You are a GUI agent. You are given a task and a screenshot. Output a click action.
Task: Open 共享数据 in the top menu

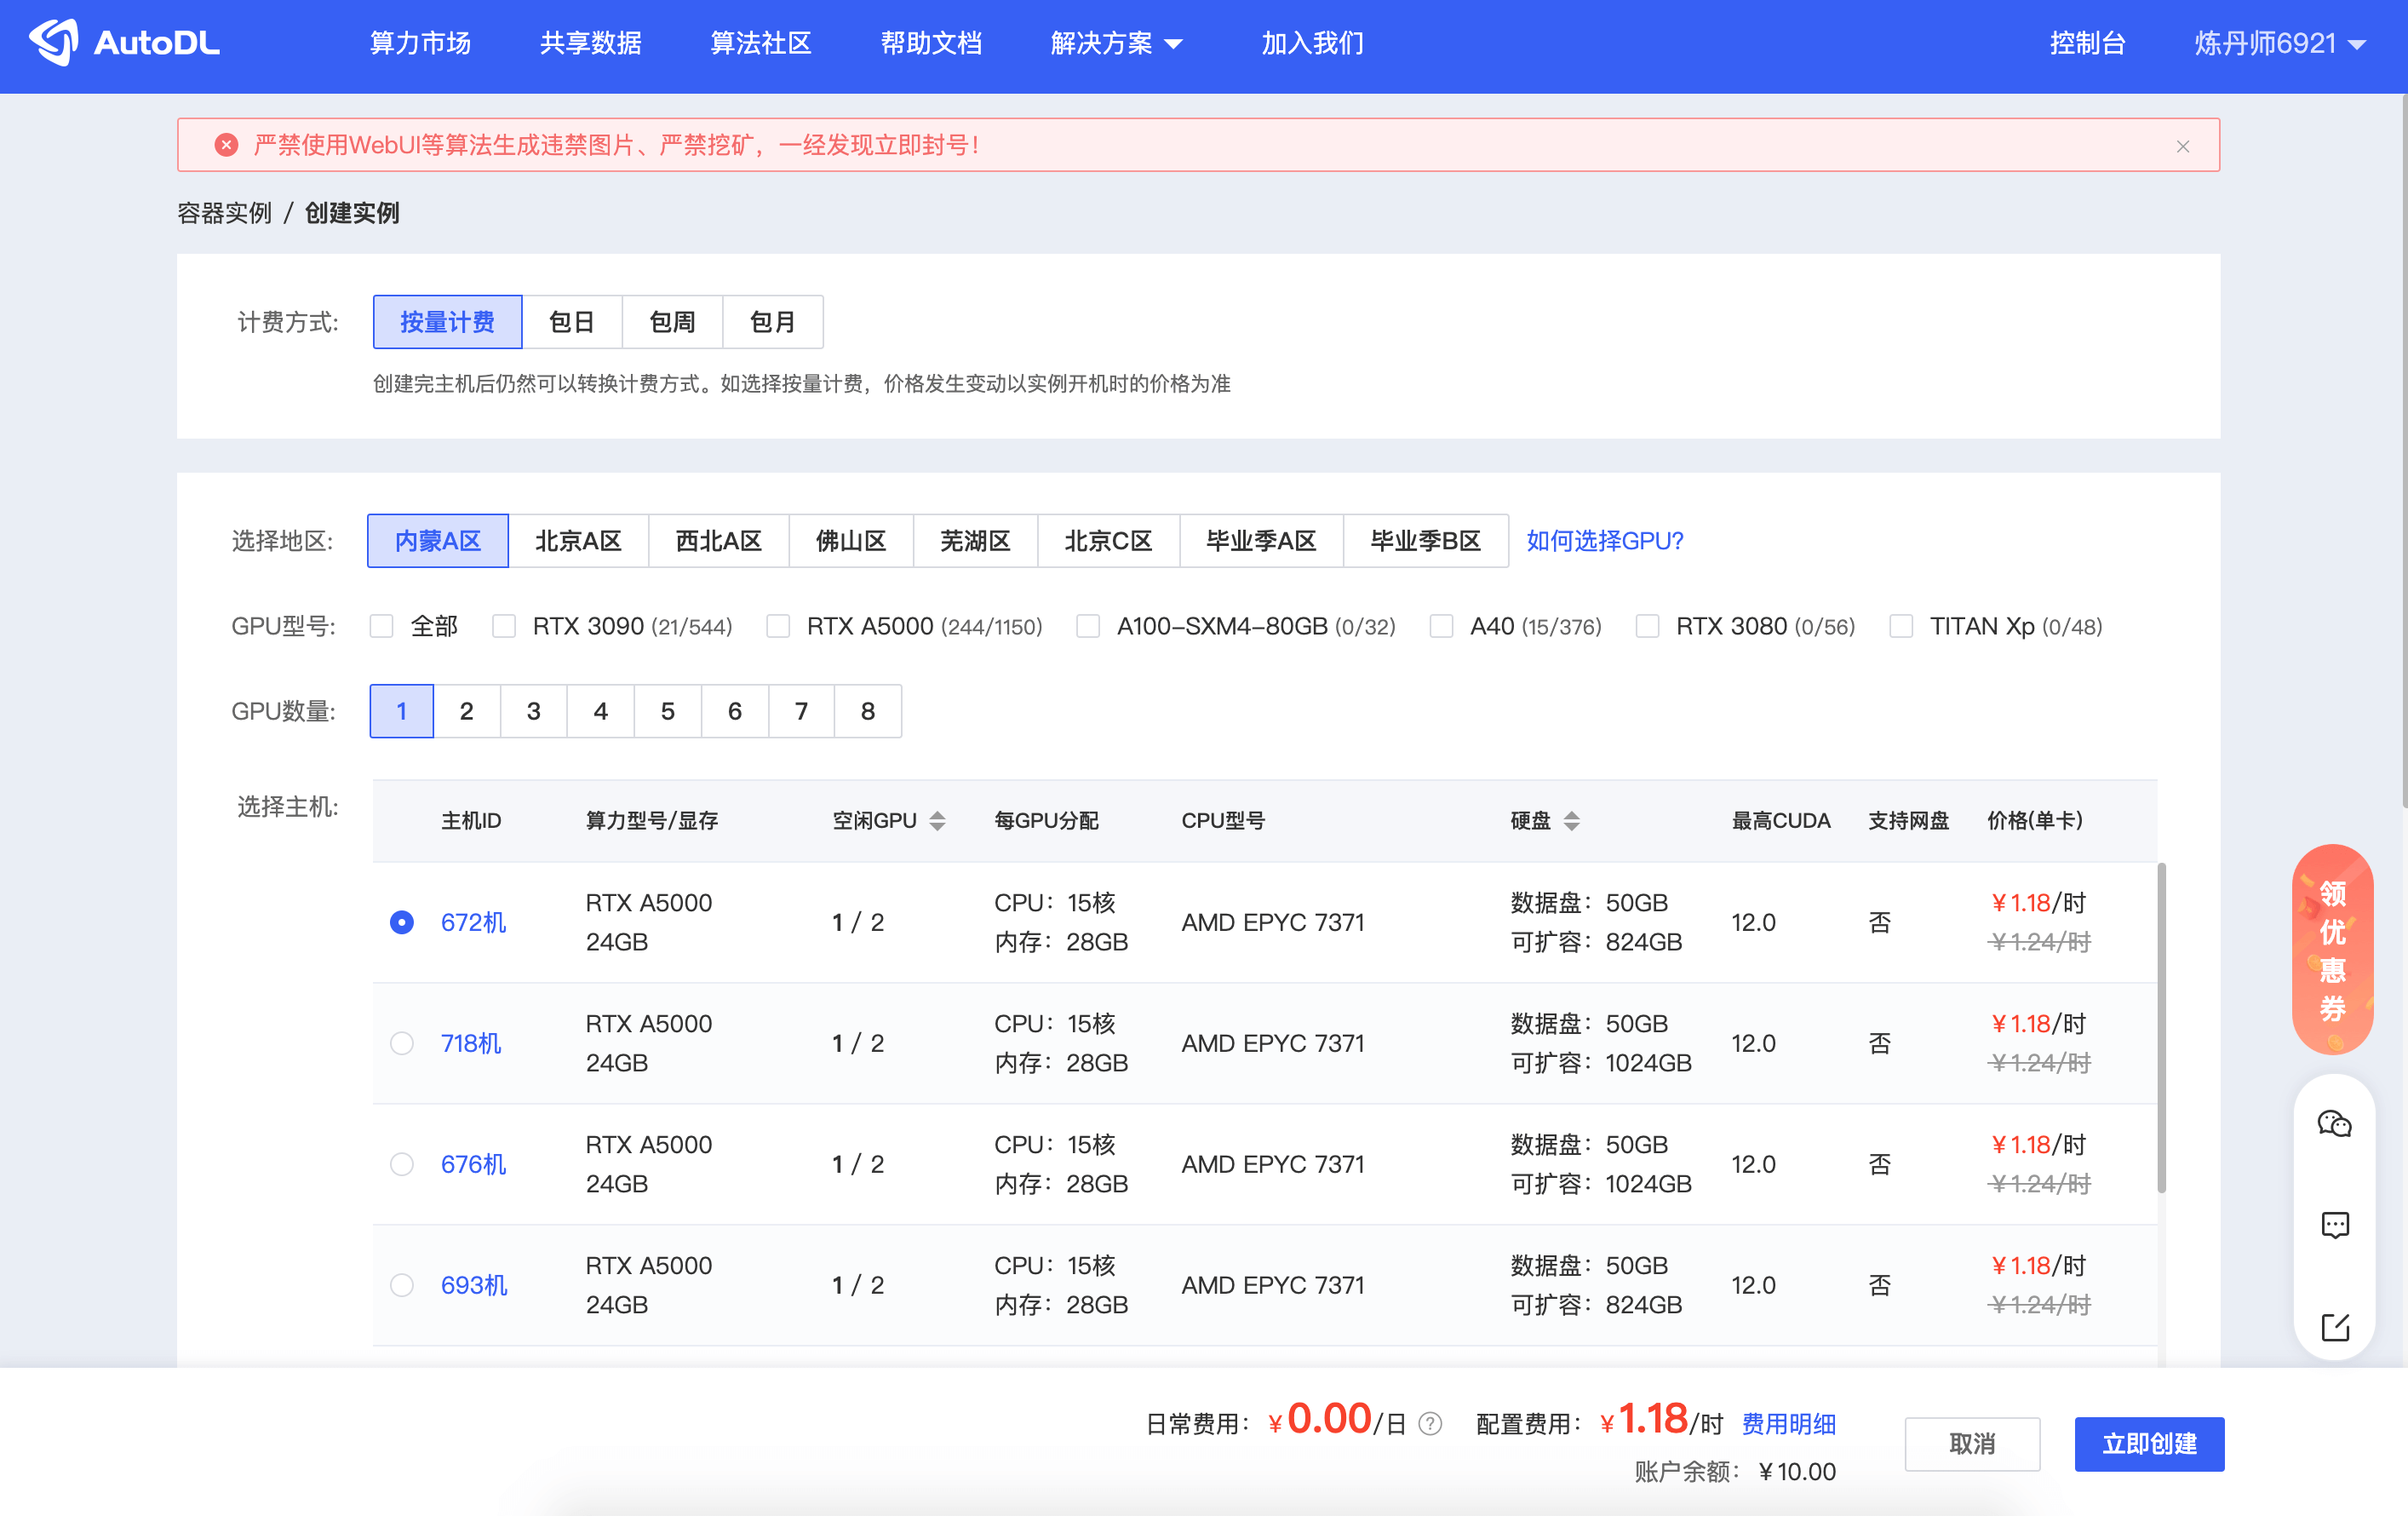coord(590,43)
